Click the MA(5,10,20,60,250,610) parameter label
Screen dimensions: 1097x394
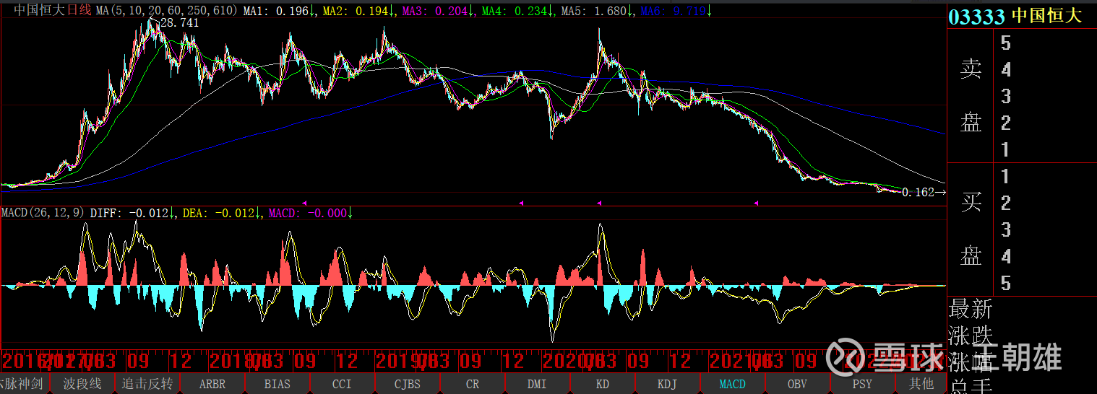[168, 11]
